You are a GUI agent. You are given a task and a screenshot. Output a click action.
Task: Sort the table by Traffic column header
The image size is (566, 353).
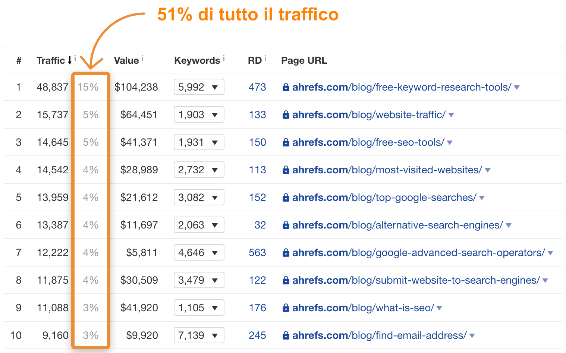[x=51, y=60]
